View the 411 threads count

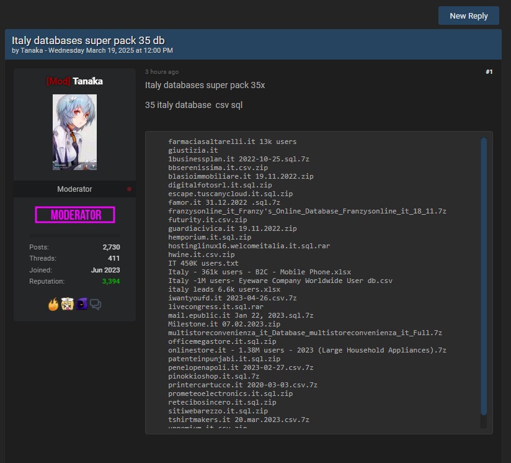click(113, 258)
